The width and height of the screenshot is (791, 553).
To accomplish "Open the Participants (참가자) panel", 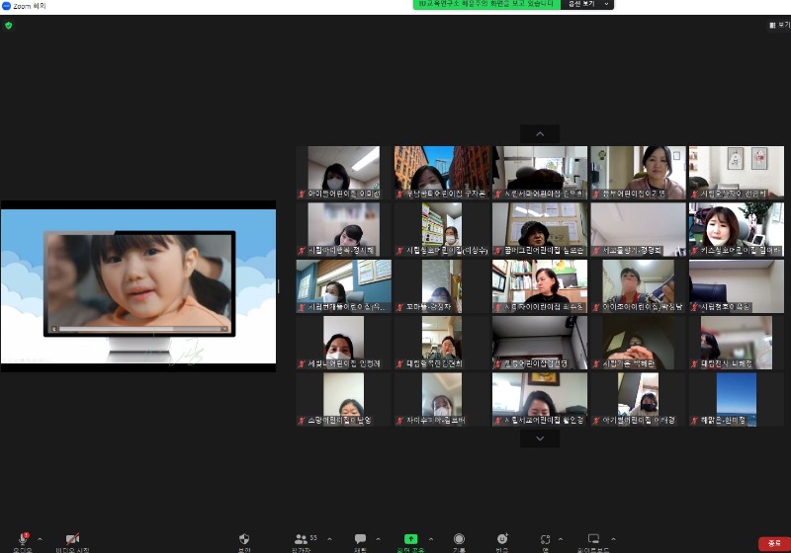I will click(x=303, y=540).
